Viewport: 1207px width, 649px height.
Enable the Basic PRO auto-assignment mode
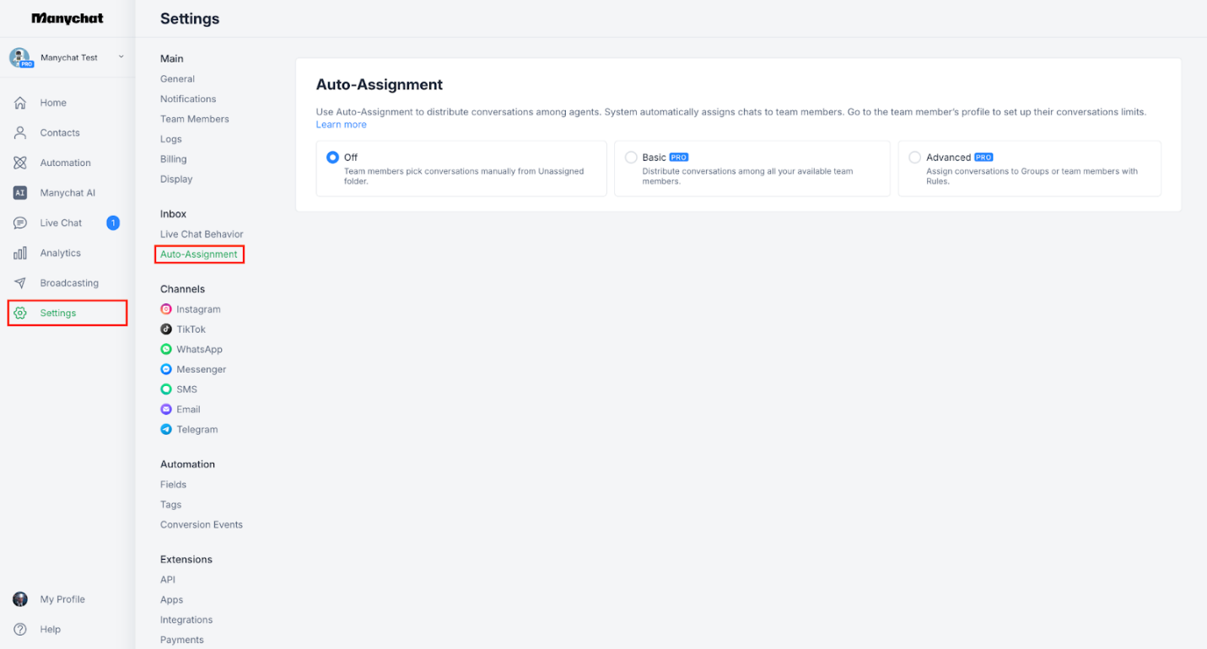[x=630, y=157]
